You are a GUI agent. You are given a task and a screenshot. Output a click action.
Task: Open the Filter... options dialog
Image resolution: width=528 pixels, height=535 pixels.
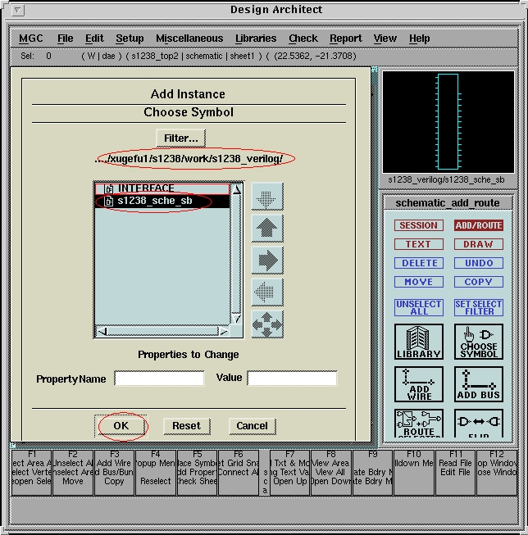pos(180,138)
